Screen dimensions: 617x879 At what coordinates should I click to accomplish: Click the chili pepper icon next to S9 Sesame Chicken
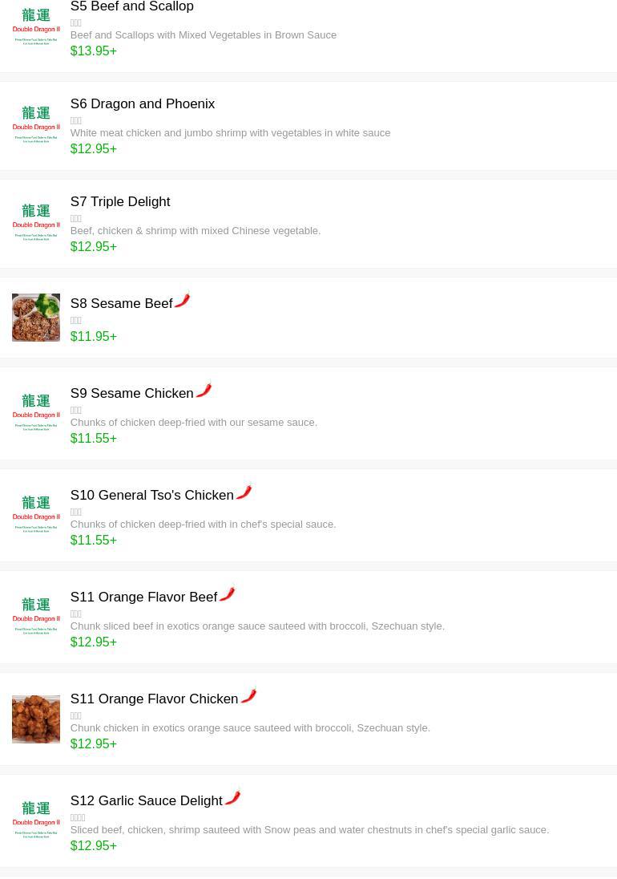204,391
